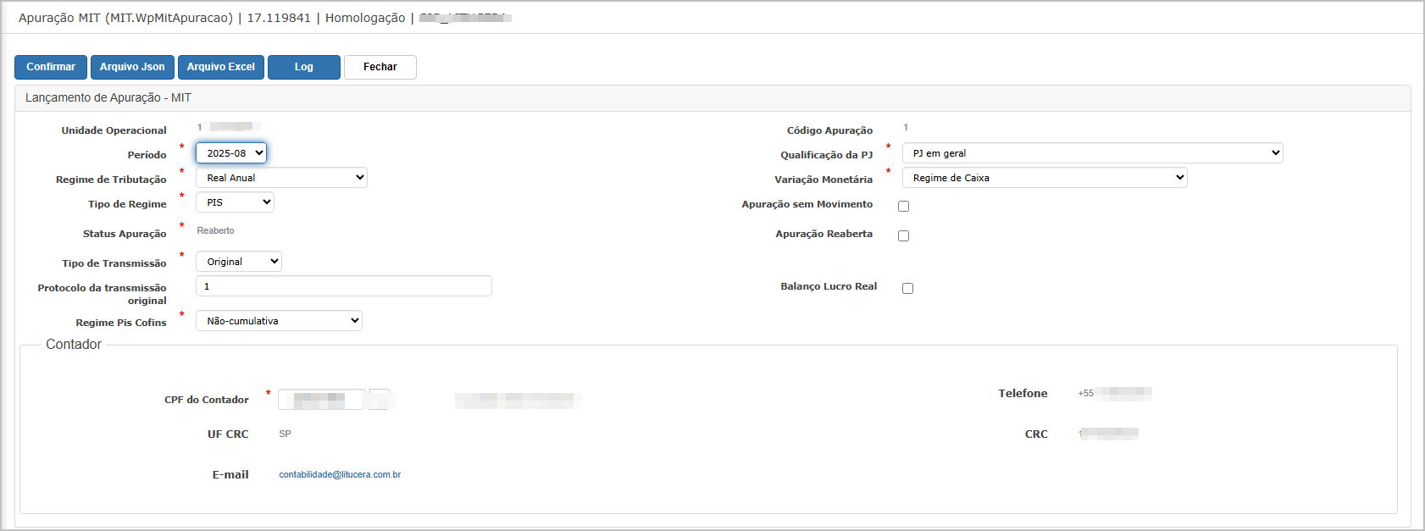This screenshot has width=1425, height=531.
Task: Click Protocolo da transmissão original field
Action: [x=343, y=286]
